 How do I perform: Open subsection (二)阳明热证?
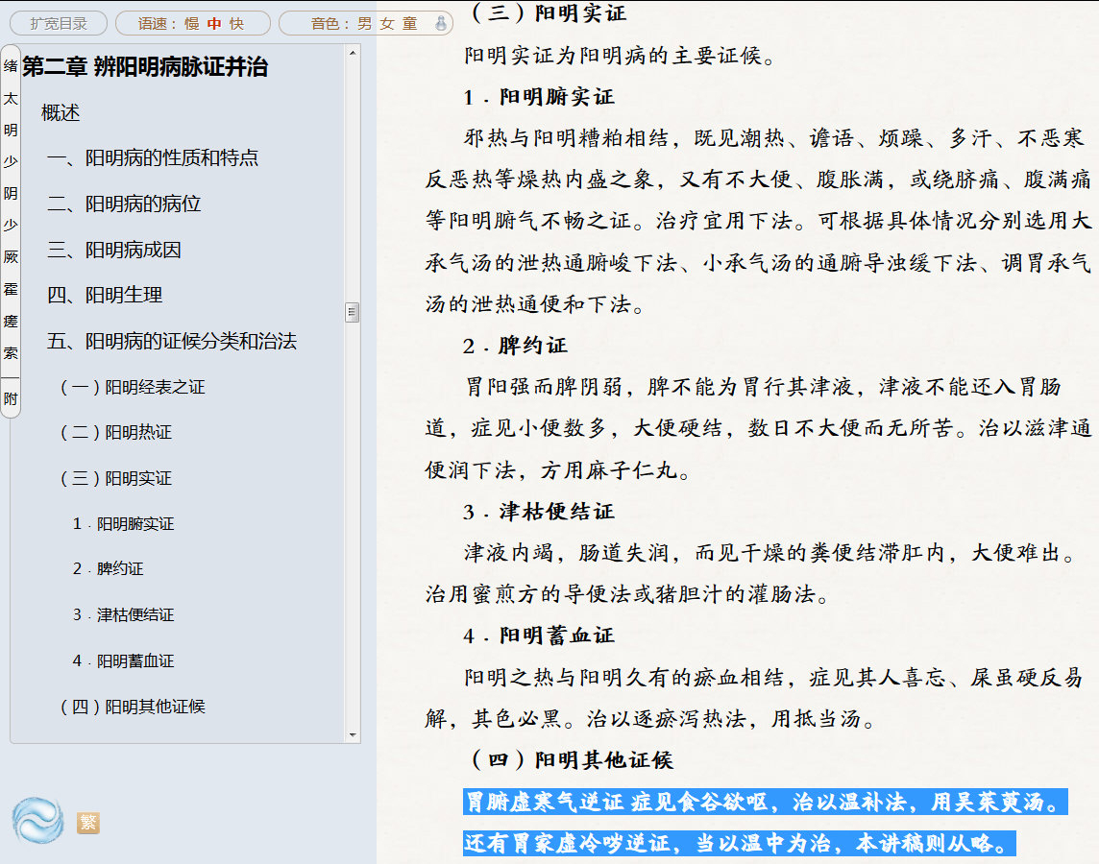coord(116,432)
